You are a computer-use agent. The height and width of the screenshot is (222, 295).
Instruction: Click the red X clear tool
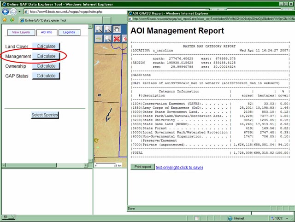(x=117, y=39)
